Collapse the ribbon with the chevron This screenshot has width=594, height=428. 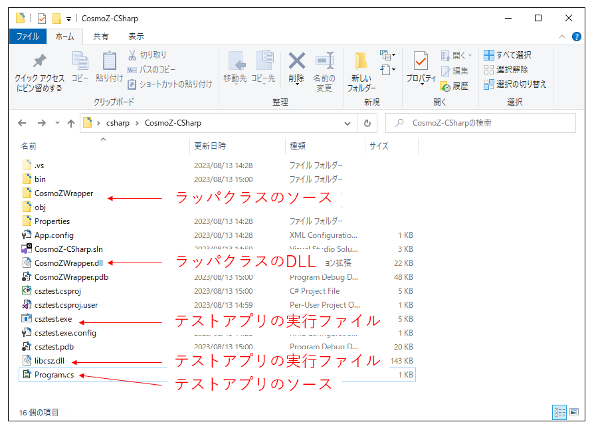coord(562,37)
